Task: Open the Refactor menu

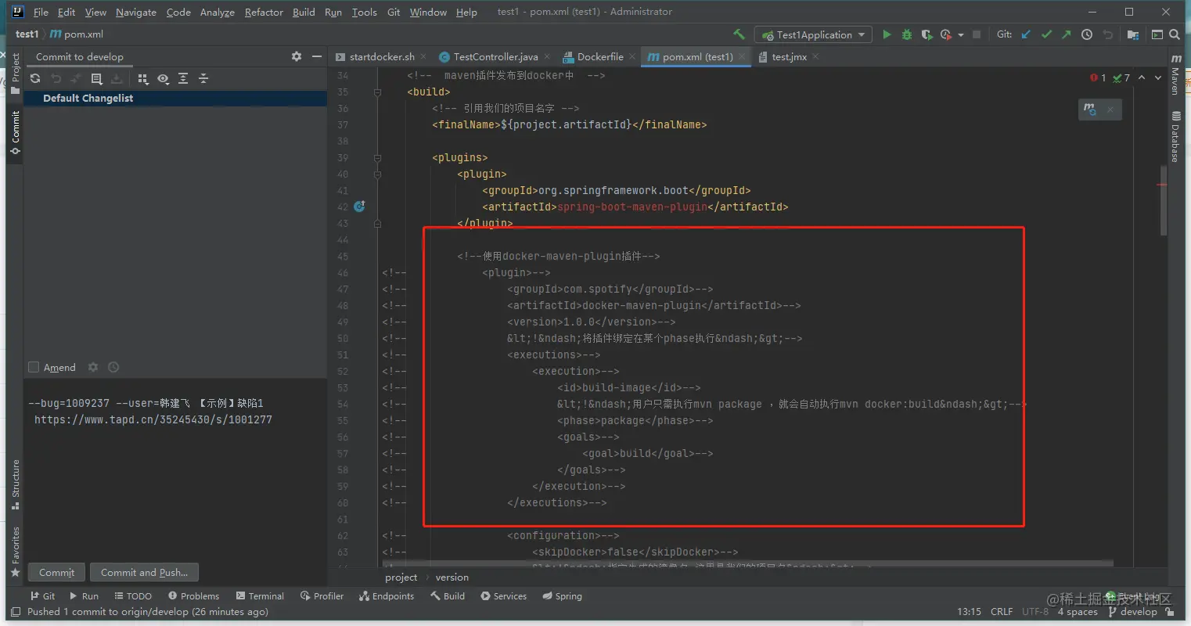Action: [264, 12]
